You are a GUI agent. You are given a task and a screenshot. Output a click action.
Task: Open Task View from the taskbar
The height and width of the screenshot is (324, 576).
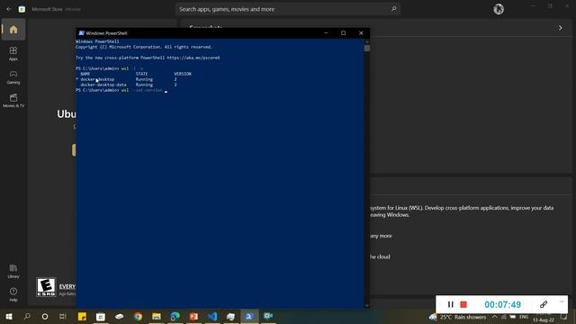click(x=63, y=316)
